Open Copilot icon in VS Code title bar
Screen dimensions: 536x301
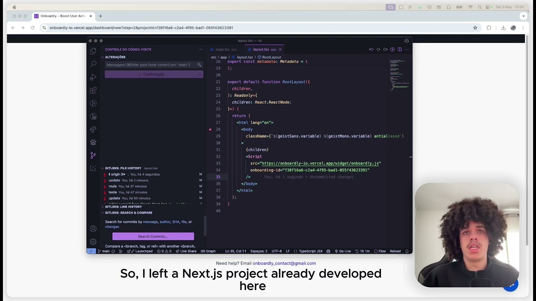pyautogui.click(x=406, y=41)
